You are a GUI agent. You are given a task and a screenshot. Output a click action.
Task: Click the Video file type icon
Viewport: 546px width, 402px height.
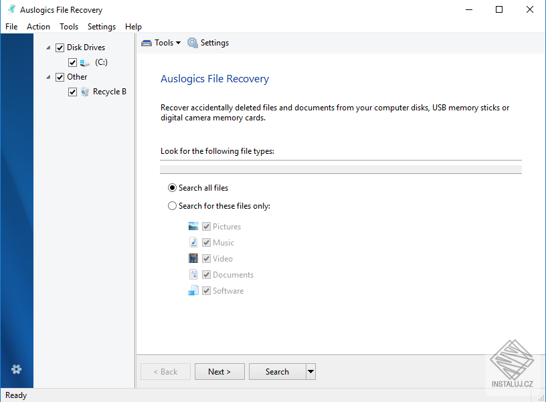click(194, 258)
